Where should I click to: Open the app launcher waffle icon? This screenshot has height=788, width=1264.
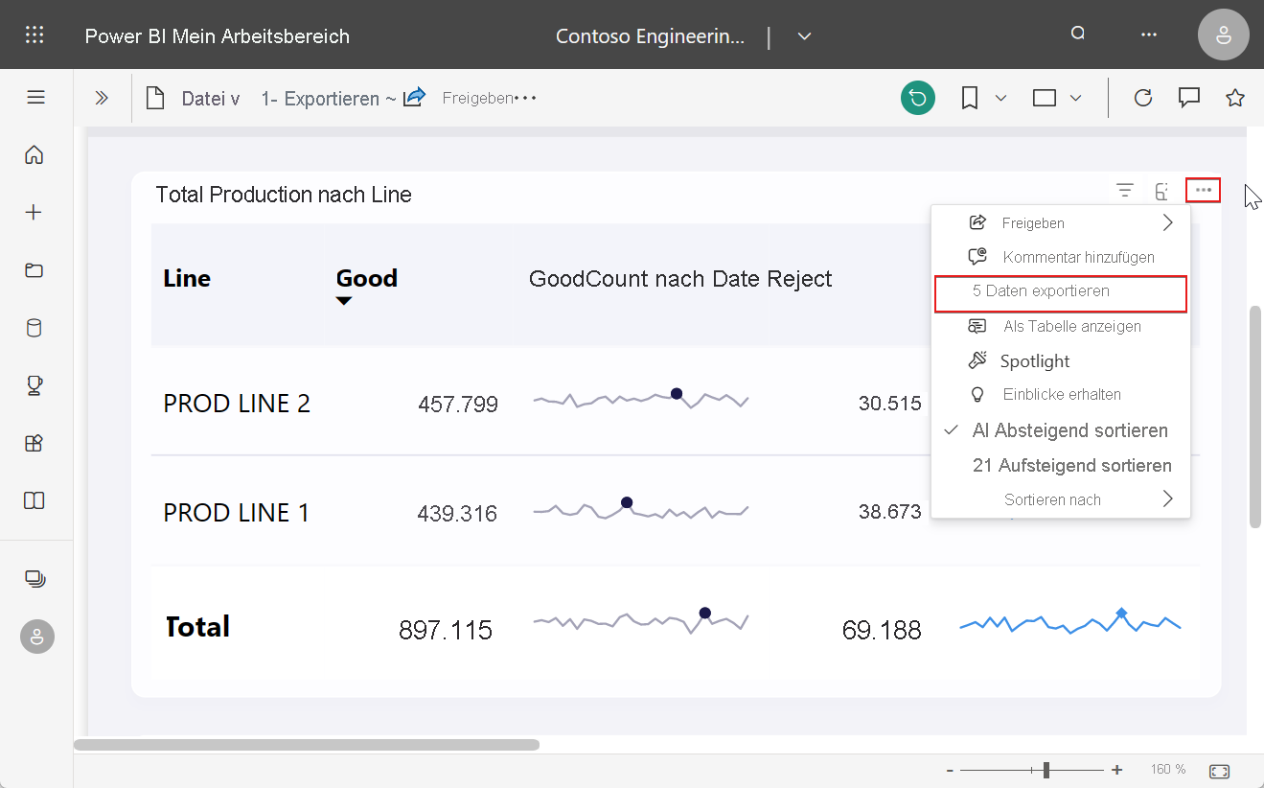coord(34,35)
